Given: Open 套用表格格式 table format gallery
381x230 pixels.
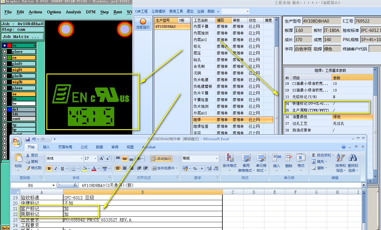Looking at the screenshot, I should pyautogui.click(x=246, y=163).
